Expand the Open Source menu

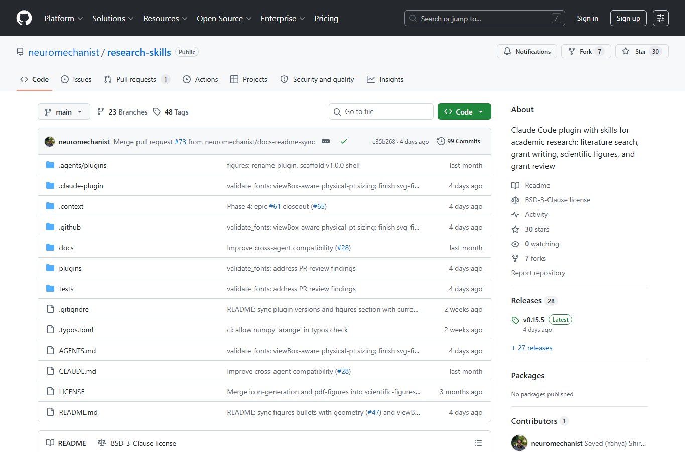[x=224, y=18]
